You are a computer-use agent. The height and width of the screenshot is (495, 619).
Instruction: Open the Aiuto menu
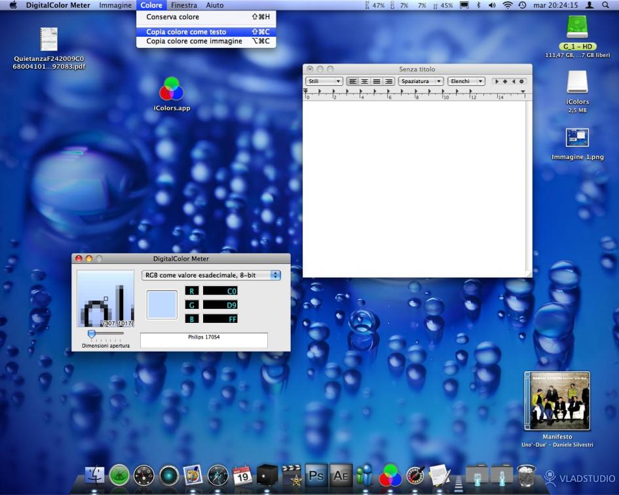point(215,5)
